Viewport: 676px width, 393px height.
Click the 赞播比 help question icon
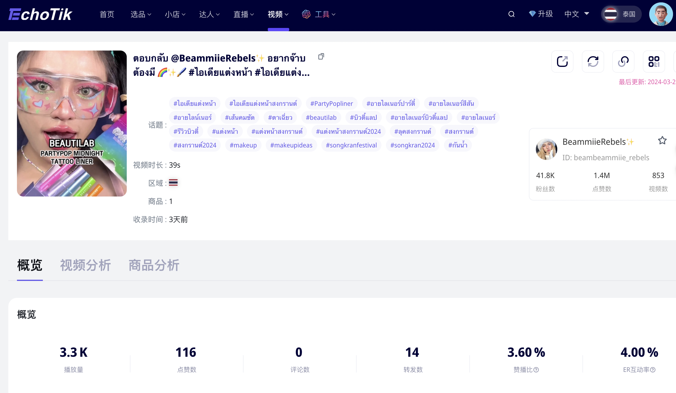[x=536, y=370]
